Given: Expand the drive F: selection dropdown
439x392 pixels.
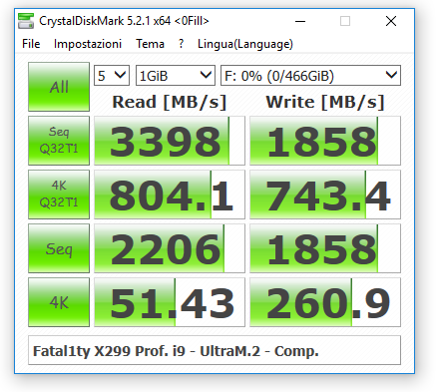Looking at the screenshot, I should [310, 76].
